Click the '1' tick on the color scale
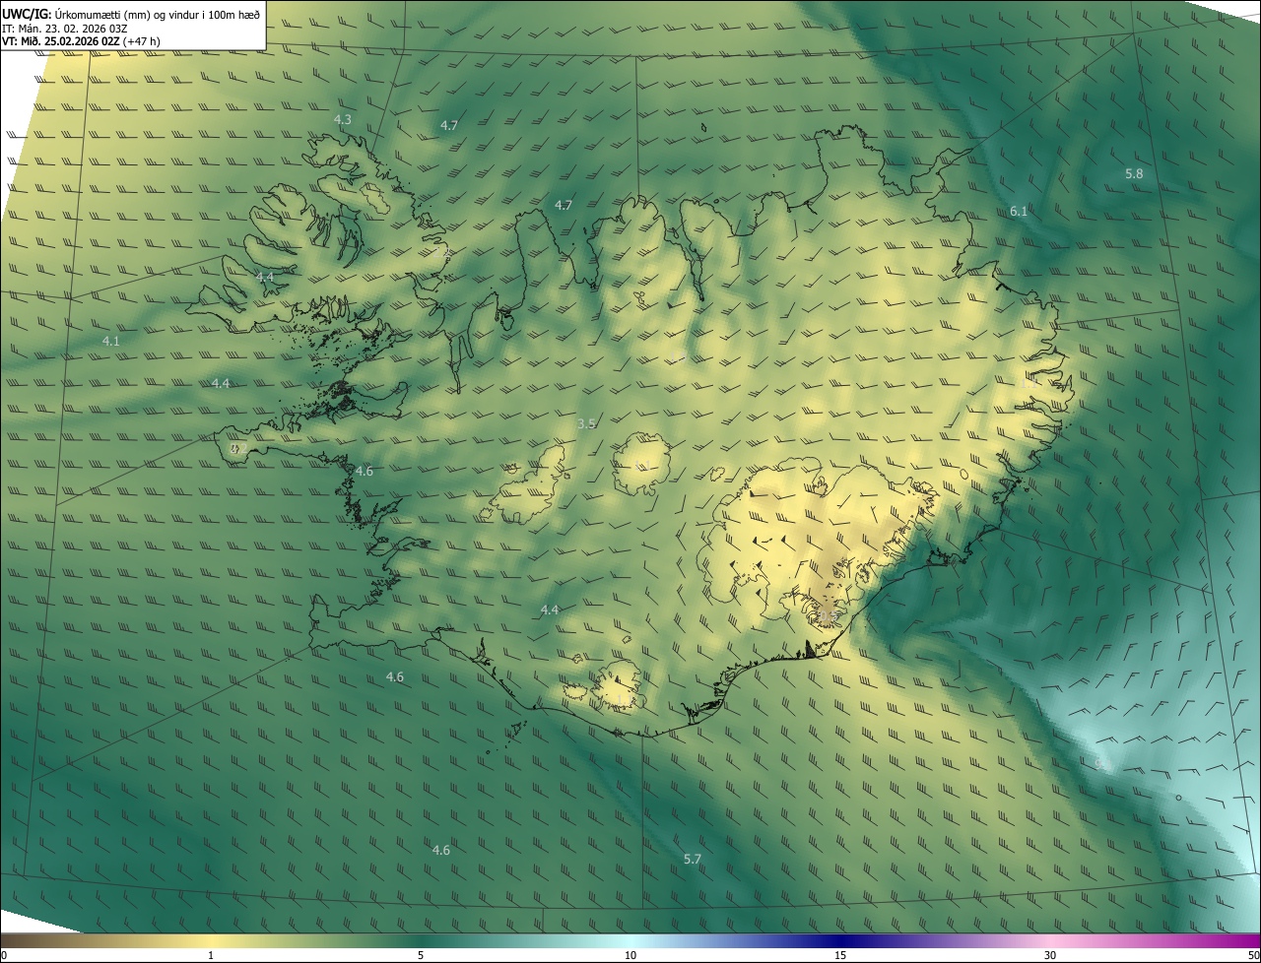The height and width of the screenshot is (963, 1261). 211,955
